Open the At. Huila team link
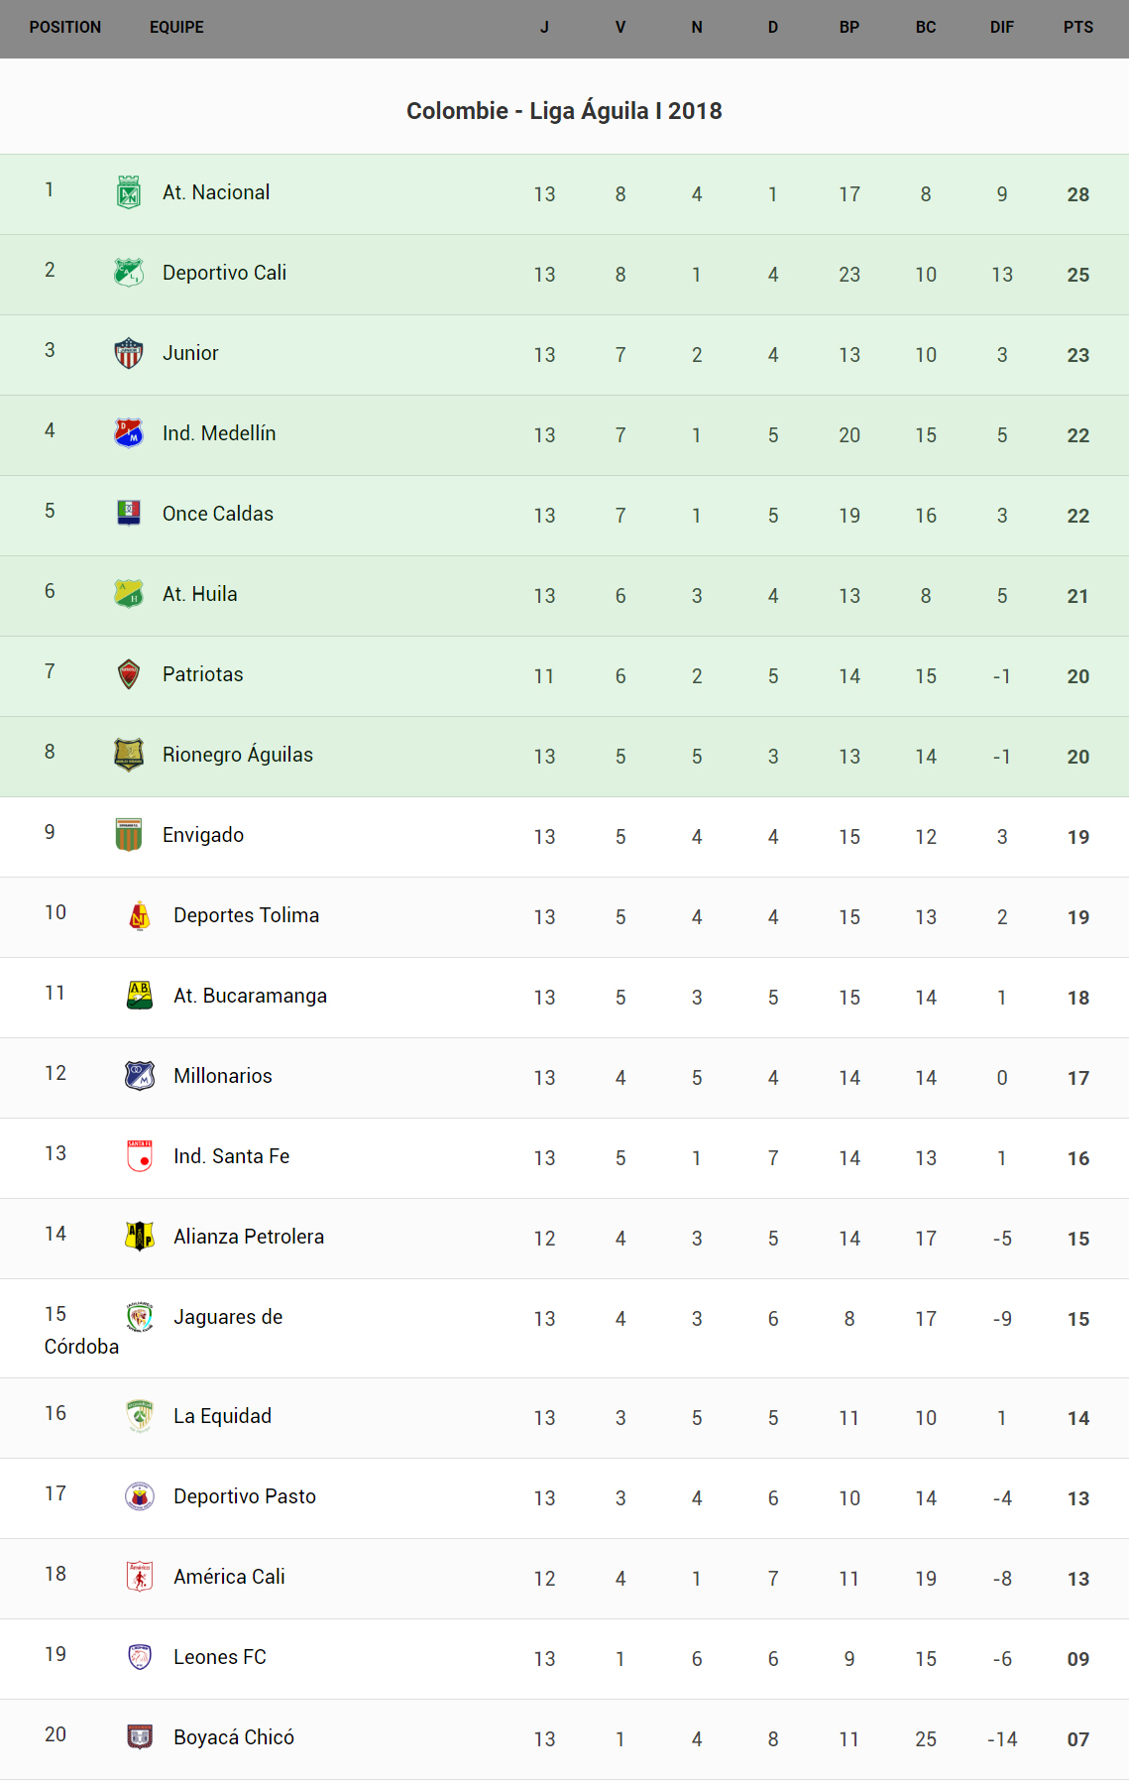This screenshot has width=1129, height=1784. (x=199, y=594)
